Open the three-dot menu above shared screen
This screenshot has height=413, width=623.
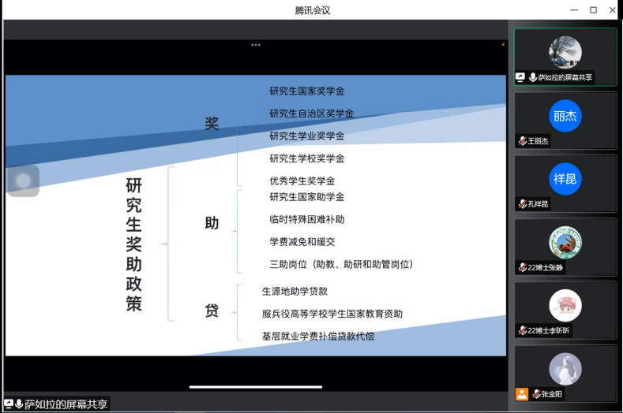(256, 45)
